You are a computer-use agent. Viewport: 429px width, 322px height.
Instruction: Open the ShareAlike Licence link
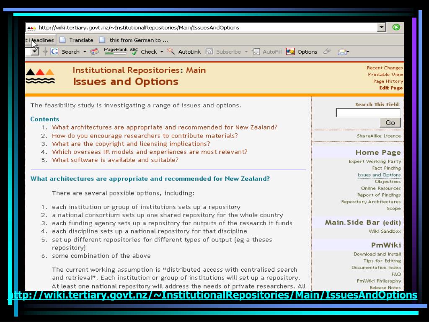pyautogui.click(x=379, y=136)
